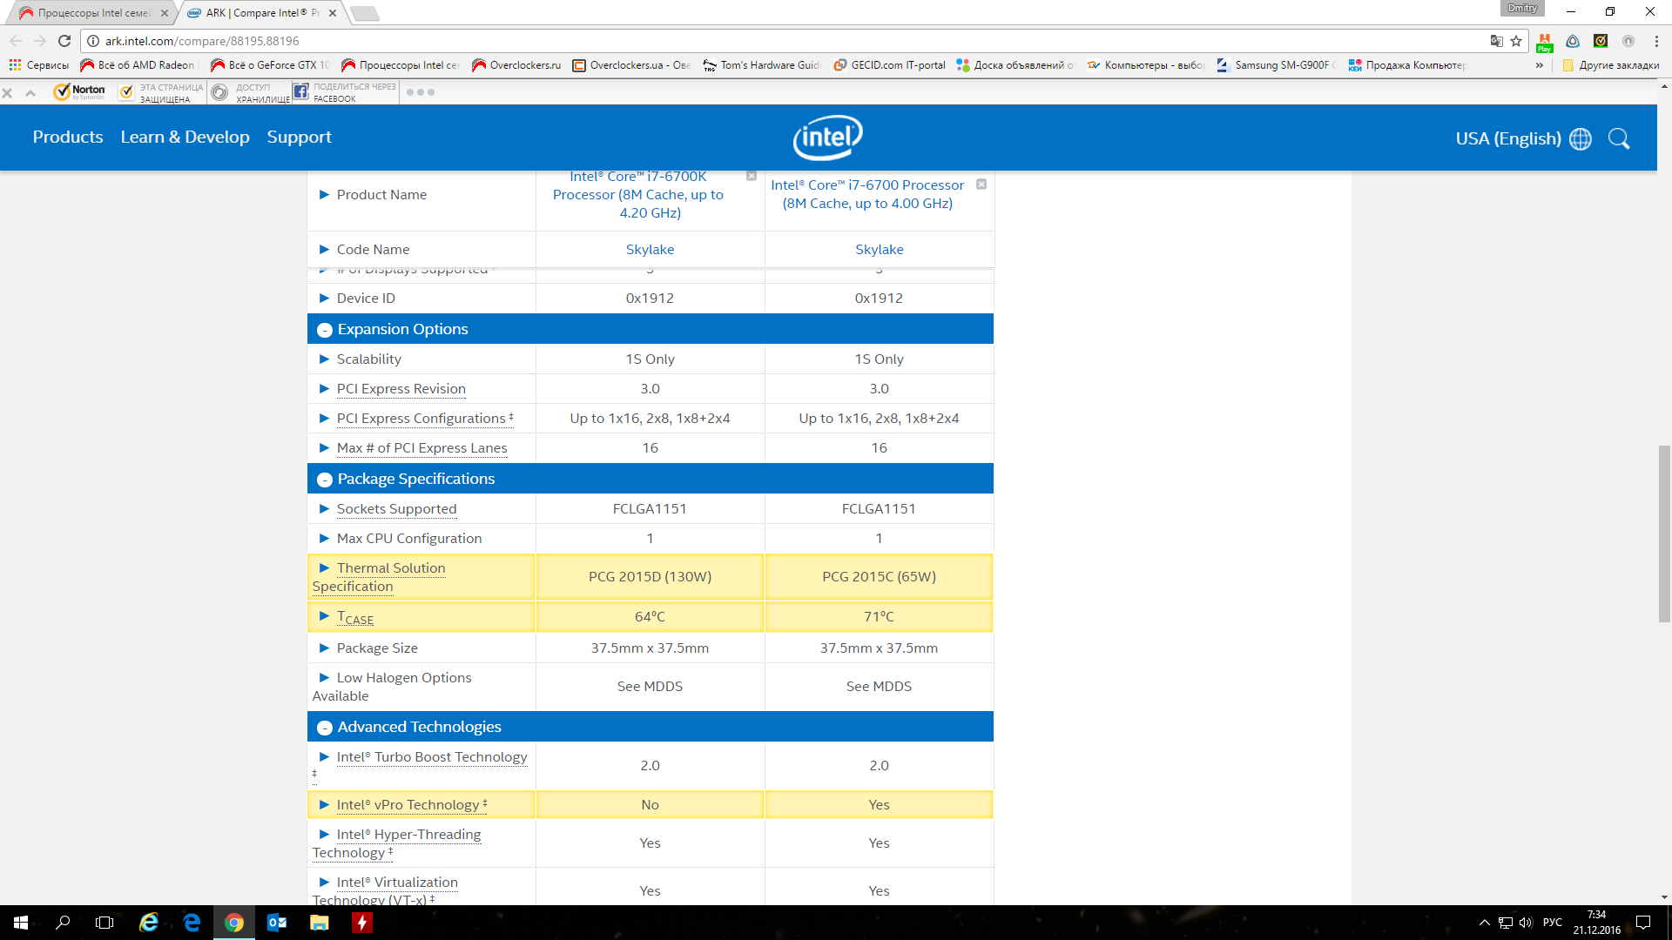Expand the TCASE row arrow
1672x940 pixels.
point(324,616)
